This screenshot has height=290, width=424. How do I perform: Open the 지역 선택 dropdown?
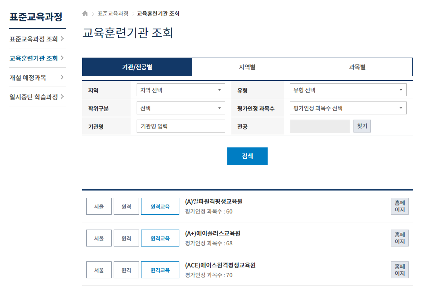point(181,90)
